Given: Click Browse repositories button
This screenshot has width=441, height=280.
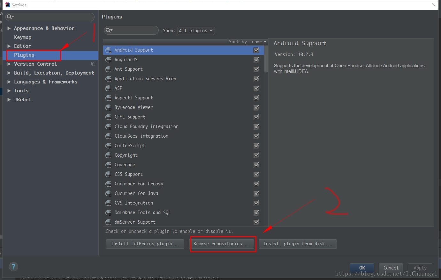Looking at the screenshot, I should [221, 244].
